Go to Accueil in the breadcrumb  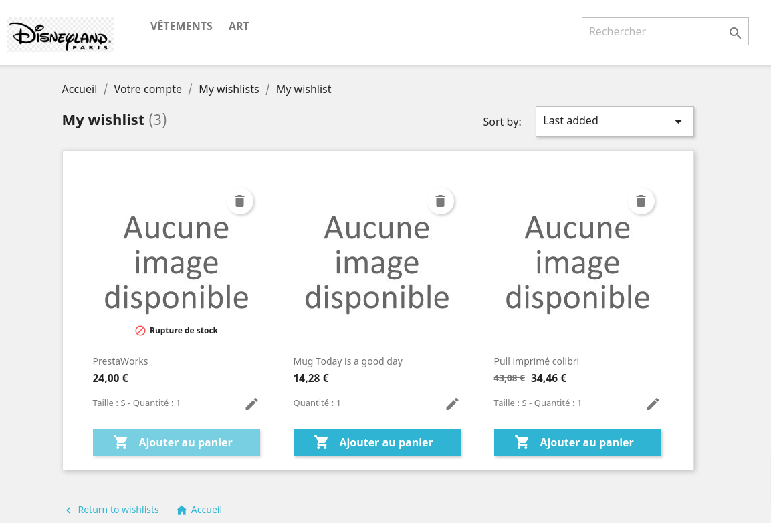coord(79,89)
